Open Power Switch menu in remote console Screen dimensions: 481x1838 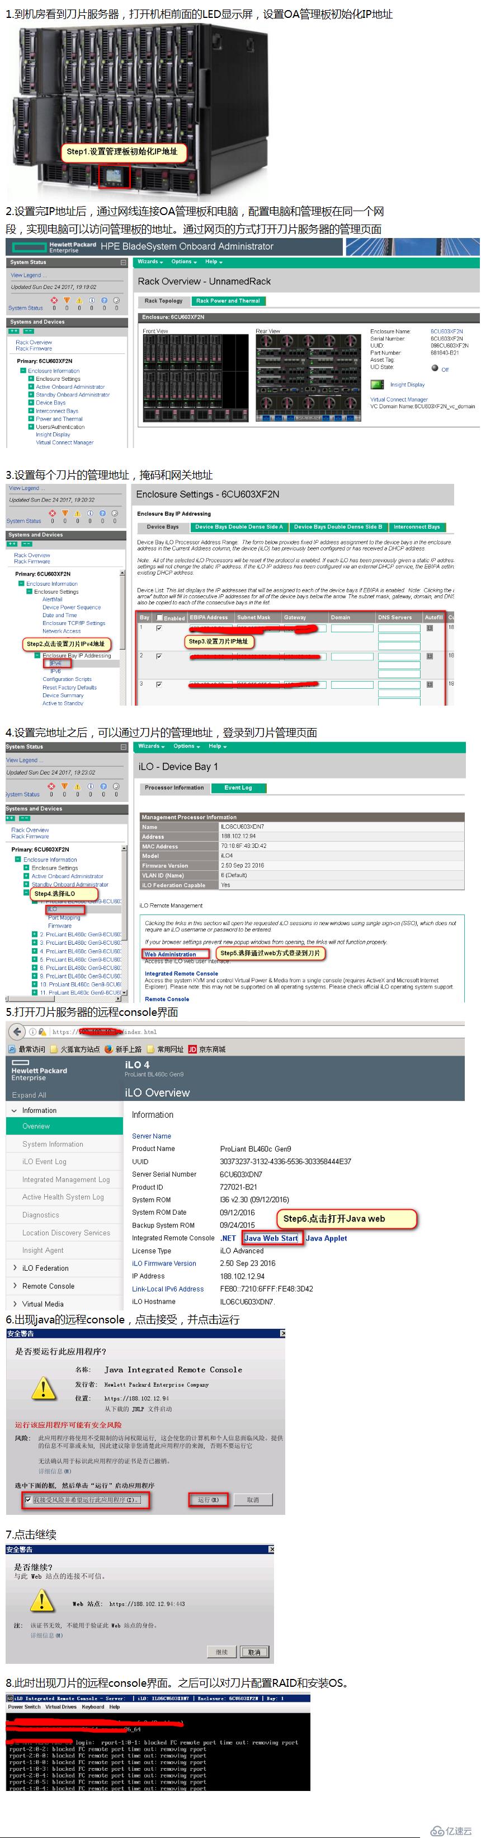pyautogui.click(x=24, y=1707)
